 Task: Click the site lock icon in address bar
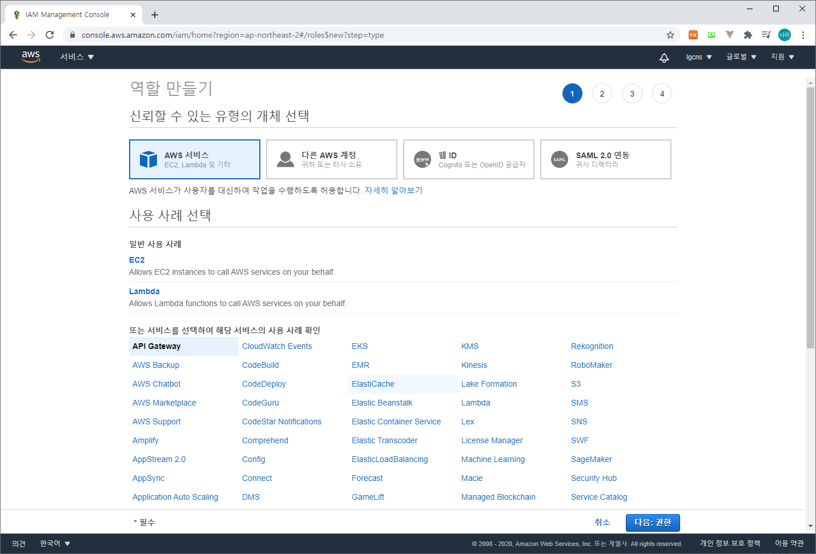[x=72, y=35]
